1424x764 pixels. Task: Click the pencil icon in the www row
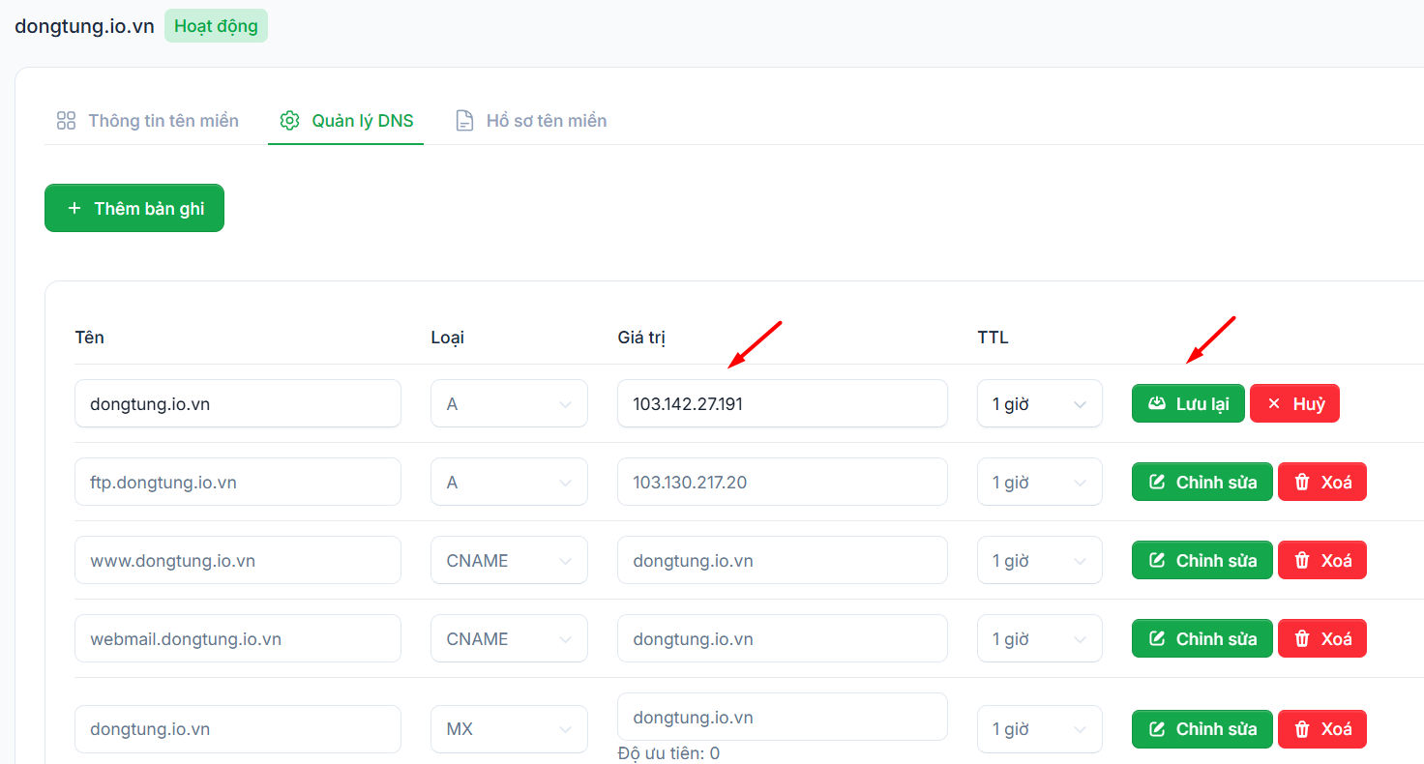tap(1157, 560)
